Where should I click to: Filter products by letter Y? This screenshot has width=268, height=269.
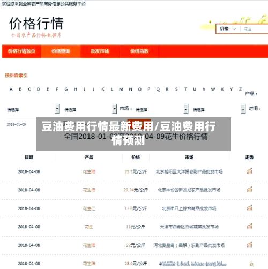[231, 89]
